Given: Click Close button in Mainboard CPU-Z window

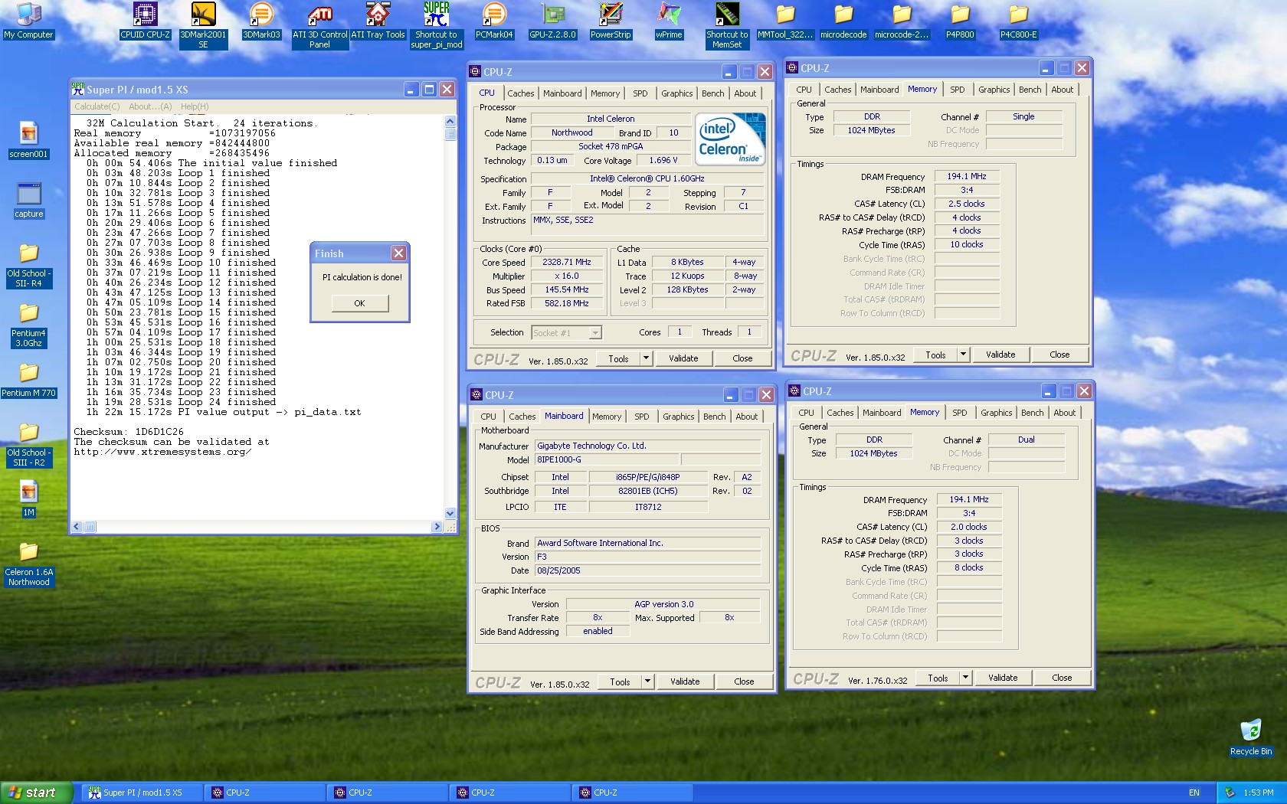Looking at the screenshot, I should 744,681.
